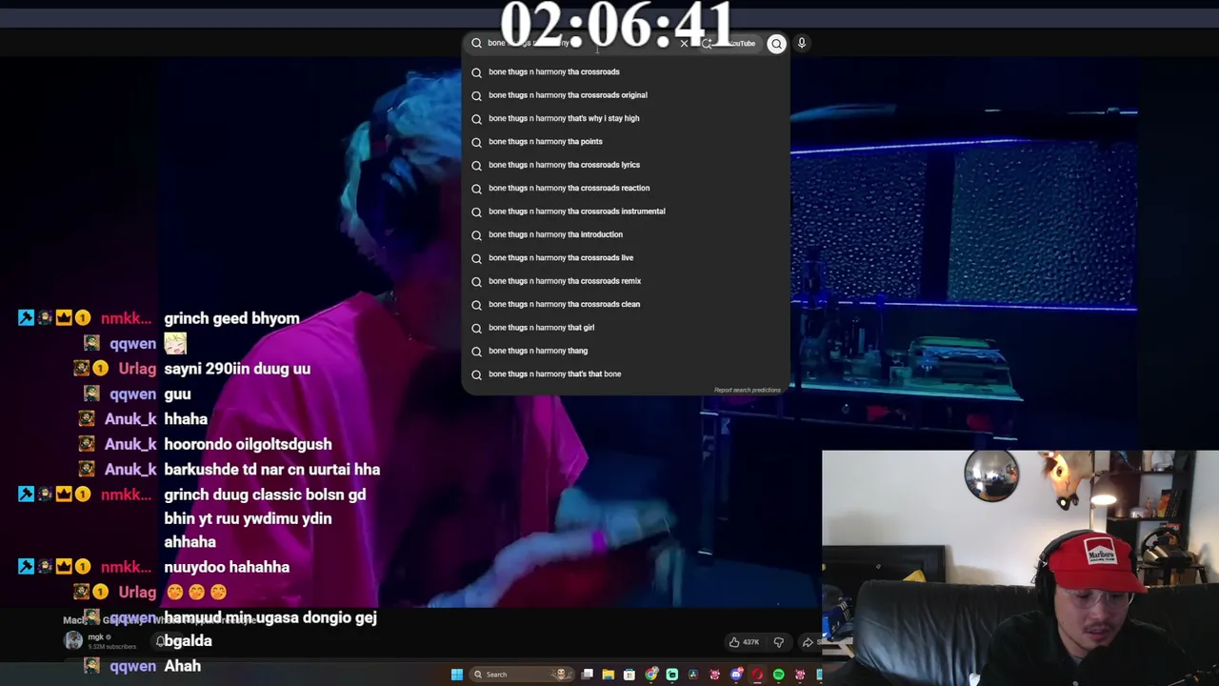
Task: Select suggestion "bone thugs n harmony tha crossroads"
Action: pyautogui.click(x=626, y=71)
